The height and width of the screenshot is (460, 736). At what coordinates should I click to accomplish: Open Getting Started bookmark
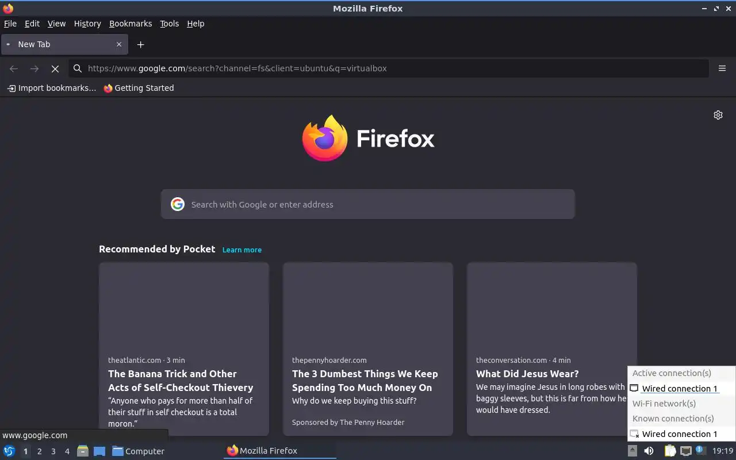click(x=139, y=88)
